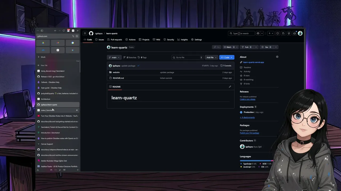
Task: Show more extensions with double chevron
Action: 78,31
